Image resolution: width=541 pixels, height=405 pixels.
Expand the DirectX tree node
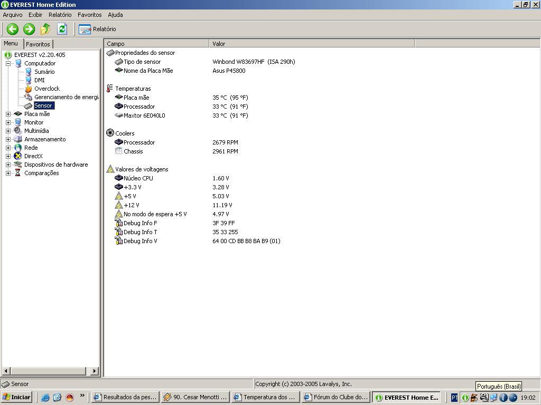coord(8,156)
